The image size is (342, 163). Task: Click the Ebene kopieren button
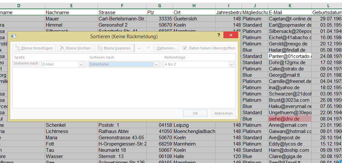coord(114,48)
